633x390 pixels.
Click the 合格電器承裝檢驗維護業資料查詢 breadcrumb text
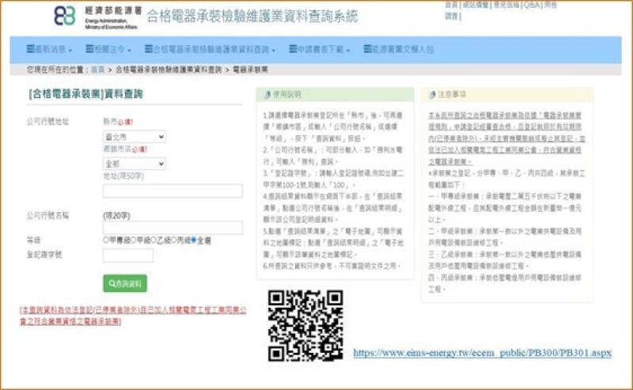169,70
